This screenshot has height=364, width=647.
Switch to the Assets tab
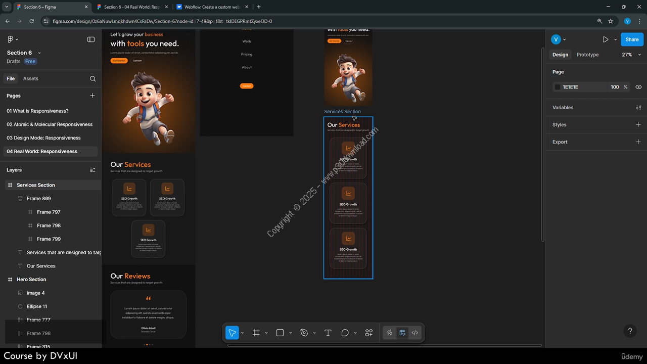click(x=31, y=79)
